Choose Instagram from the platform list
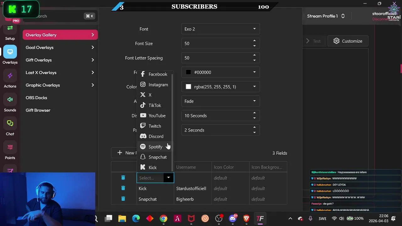Image resolution: width=402 pixels, height=226 pixels. click(x=154, y=84)
